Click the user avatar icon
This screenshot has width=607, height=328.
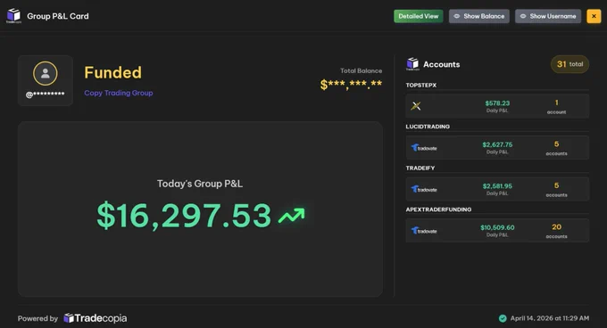click(x=46, y=73)
